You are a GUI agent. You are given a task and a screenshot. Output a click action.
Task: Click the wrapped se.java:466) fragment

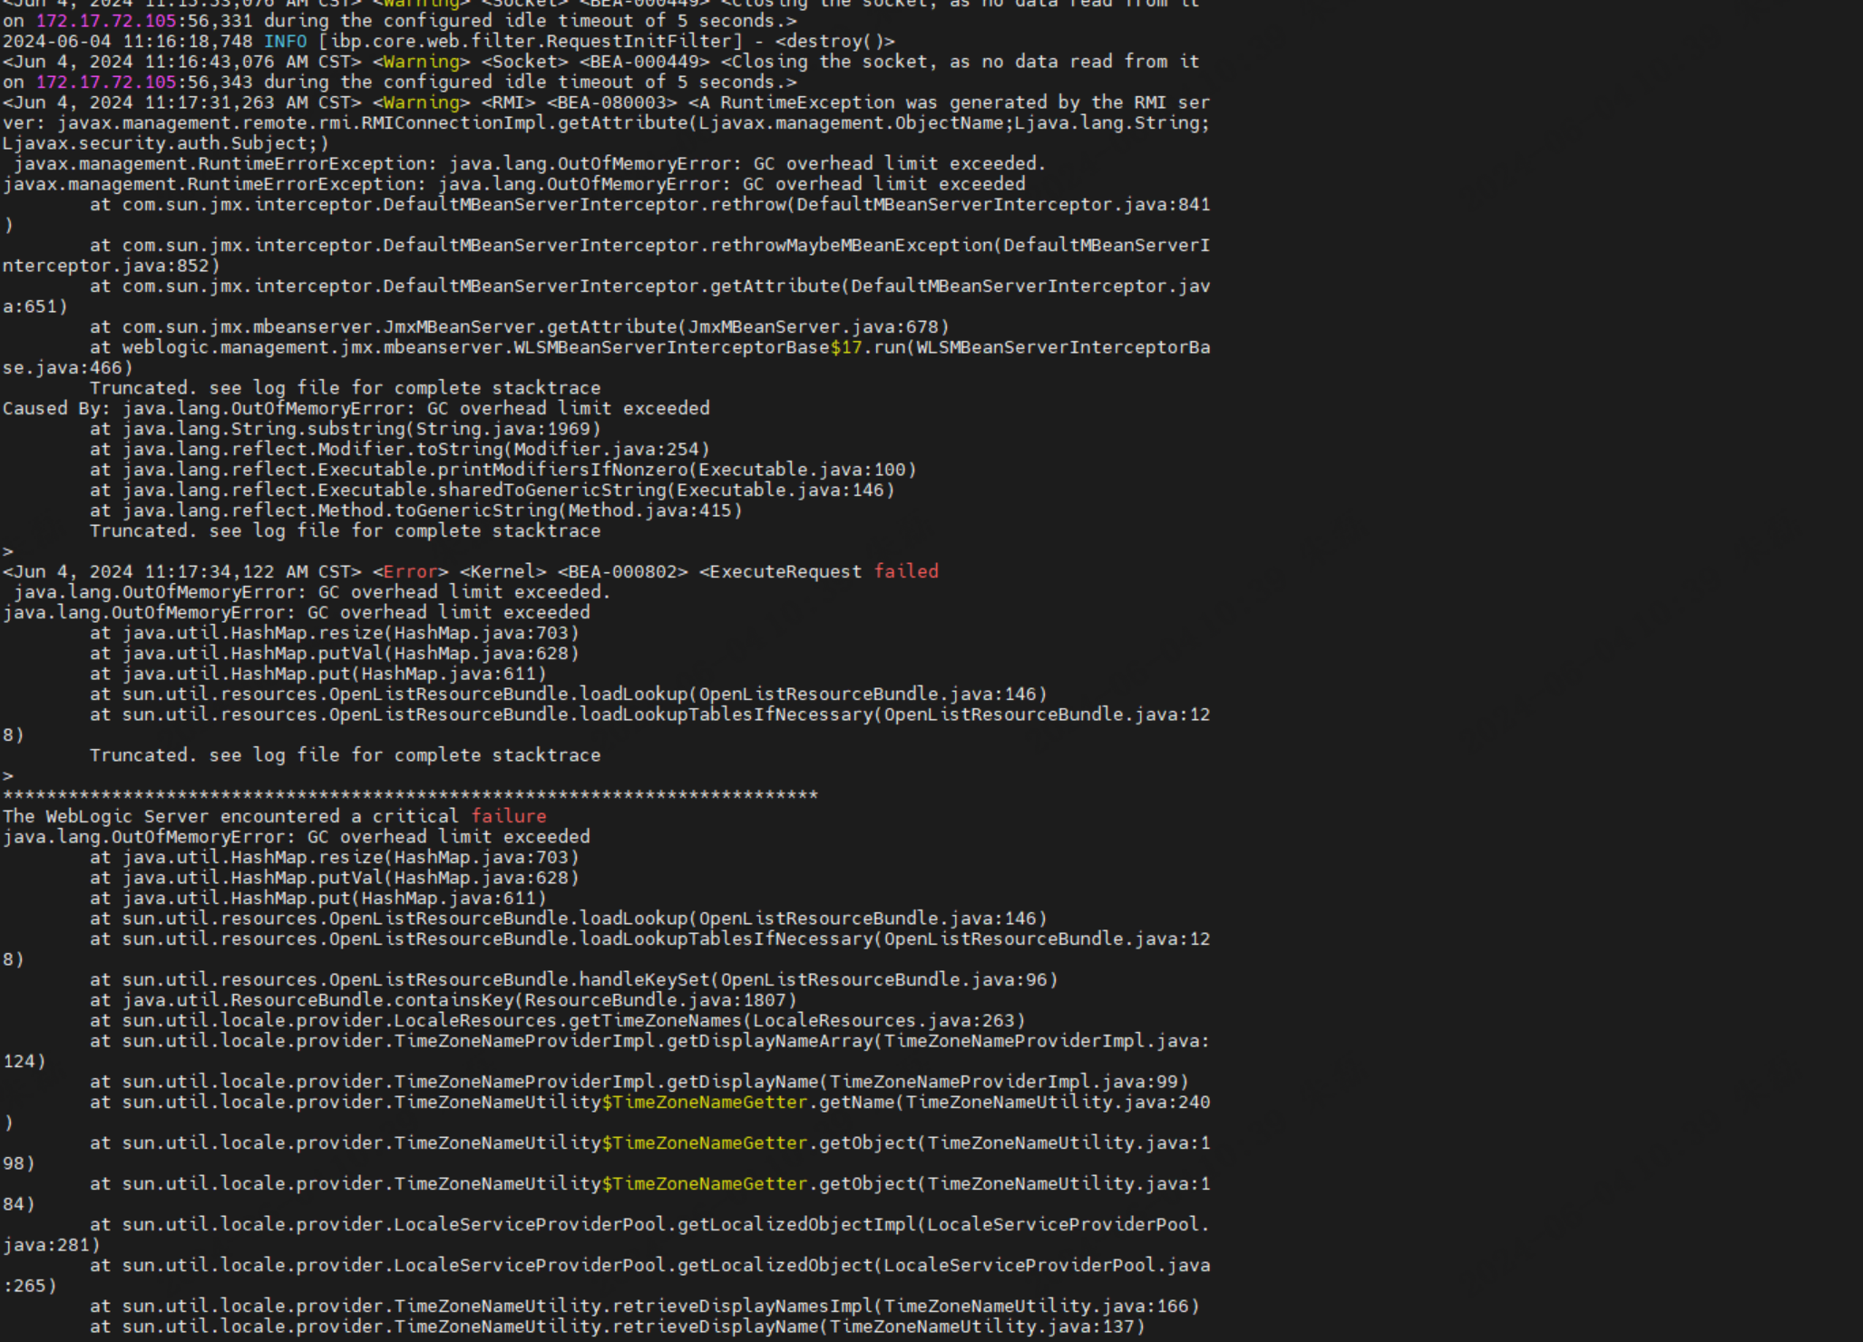(68, 368)
